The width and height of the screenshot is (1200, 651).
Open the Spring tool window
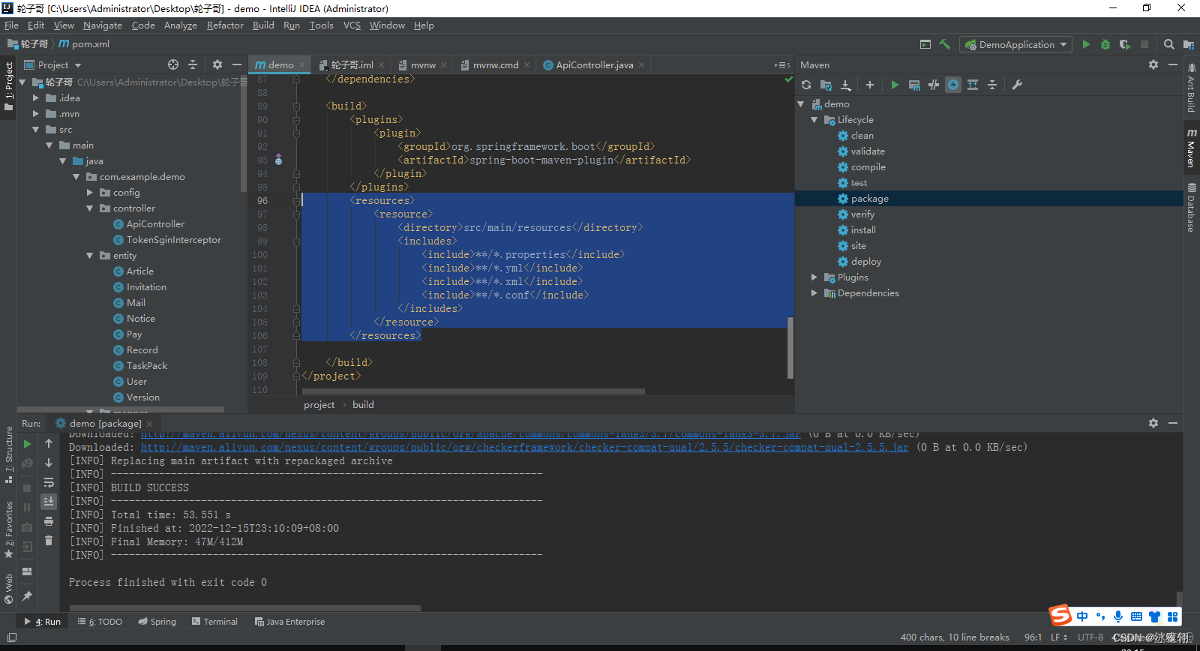(157, 621)
